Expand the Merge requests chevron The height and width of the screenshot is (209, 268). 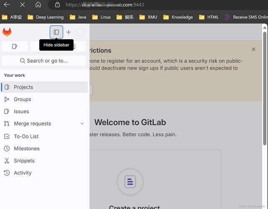coord(82,124)
